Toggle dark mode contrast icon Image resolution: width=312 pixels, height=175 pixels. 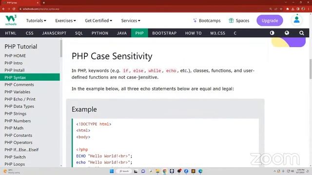click(272, 33)
